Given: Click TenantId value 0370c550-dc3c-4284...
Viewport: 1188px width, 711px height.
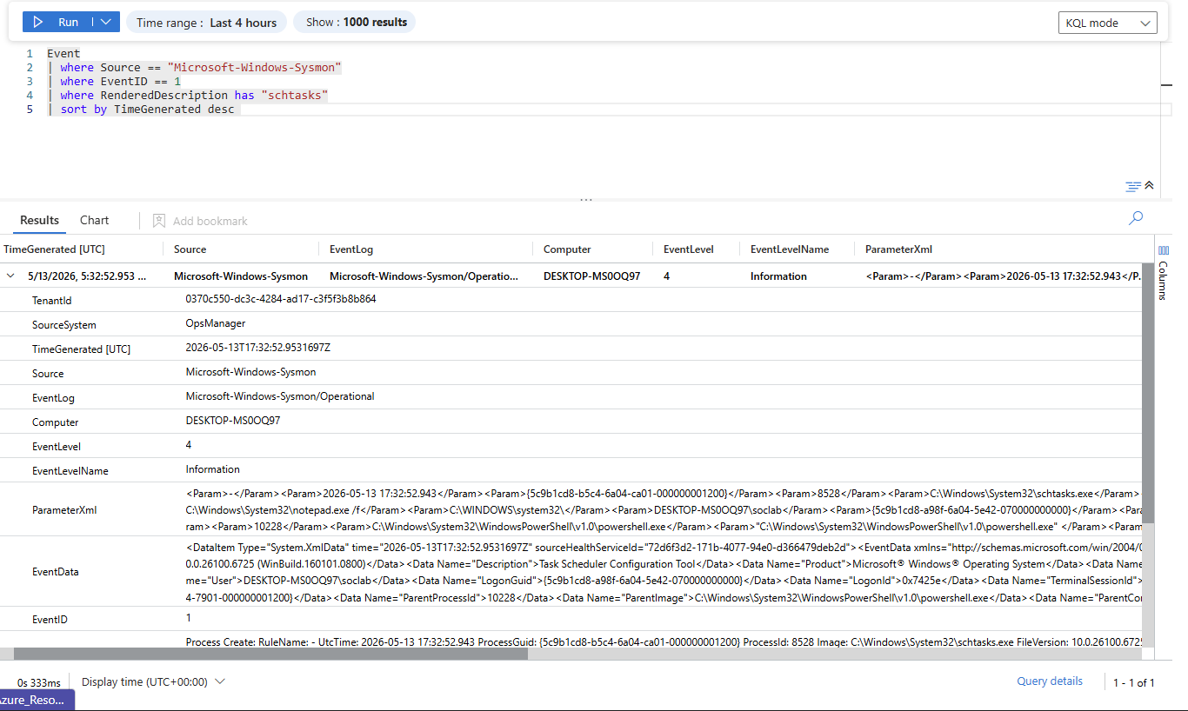Looking at the screenshot, I should [x=281, y=299].
